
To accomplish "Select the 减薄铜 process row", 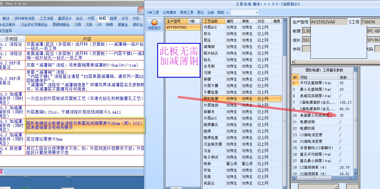I will click(x=242, y=47).
